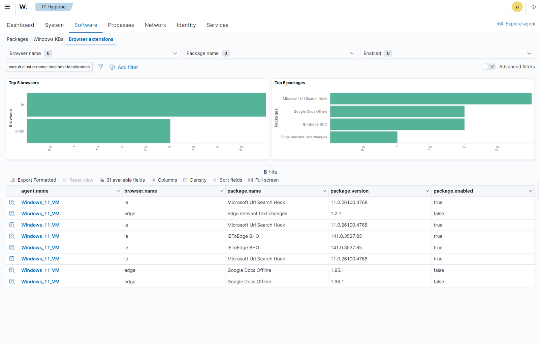Viewport: 539px width, 344px height.
Task: Inspect details icon for Edge relevant text changes row
Action: 12,214
